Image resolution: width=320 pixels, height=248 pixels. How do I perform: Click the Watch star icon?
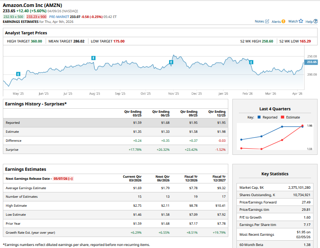[301, 21]
